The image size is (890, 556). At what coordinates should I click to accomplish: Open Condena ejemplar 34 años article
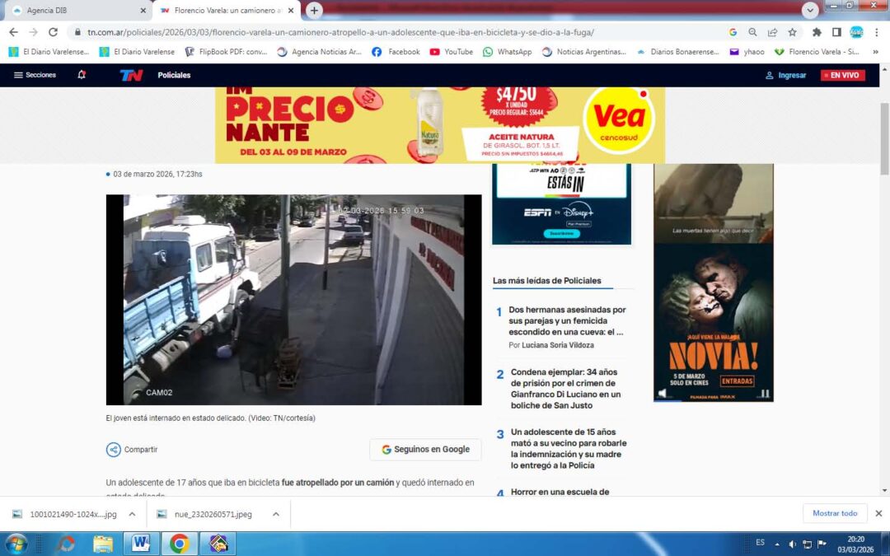point(566,389)
